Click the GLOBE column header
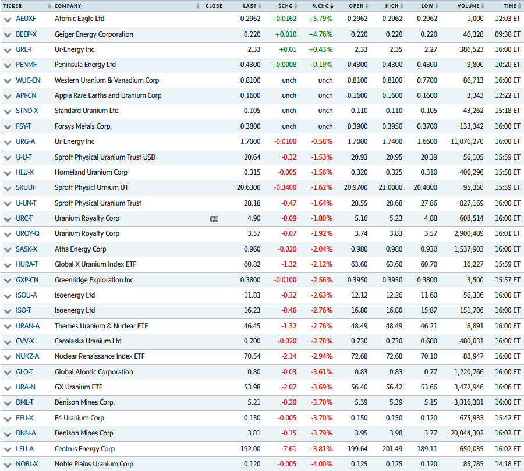This screenshot has height=471, width=524. click(x=214, y=6)
